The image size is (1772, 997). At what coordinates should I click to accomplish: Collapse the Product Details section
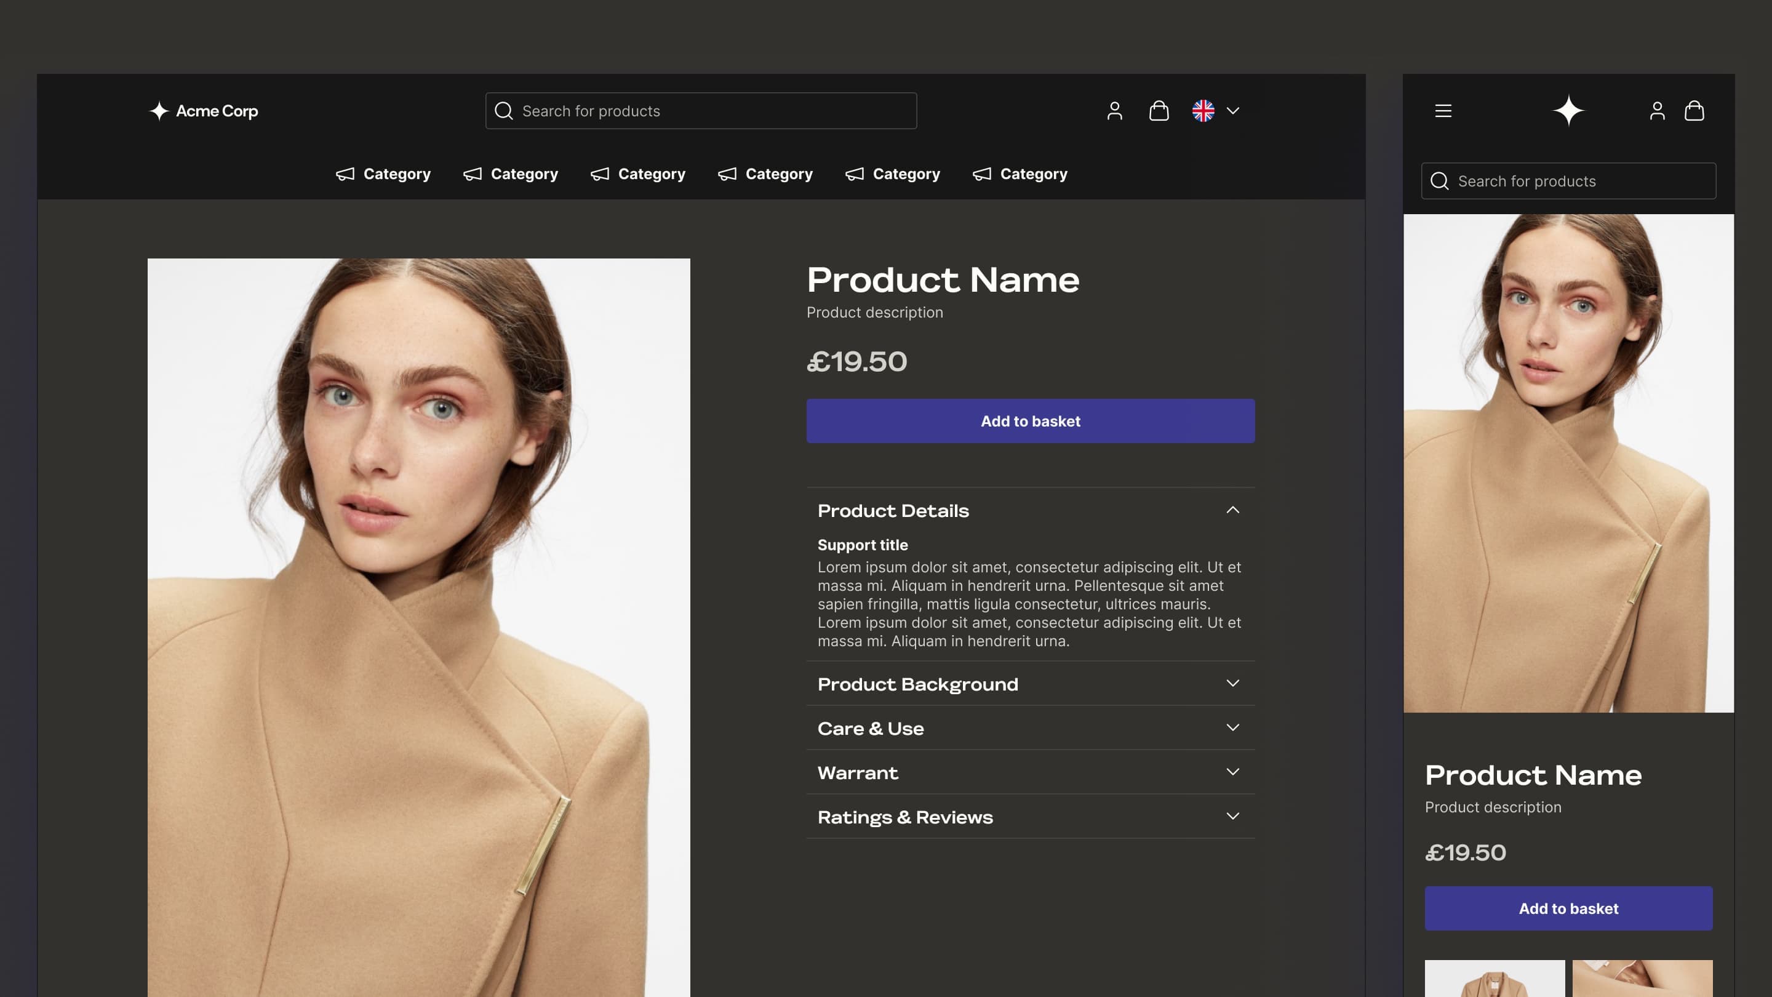click(x=1232, y=510)
